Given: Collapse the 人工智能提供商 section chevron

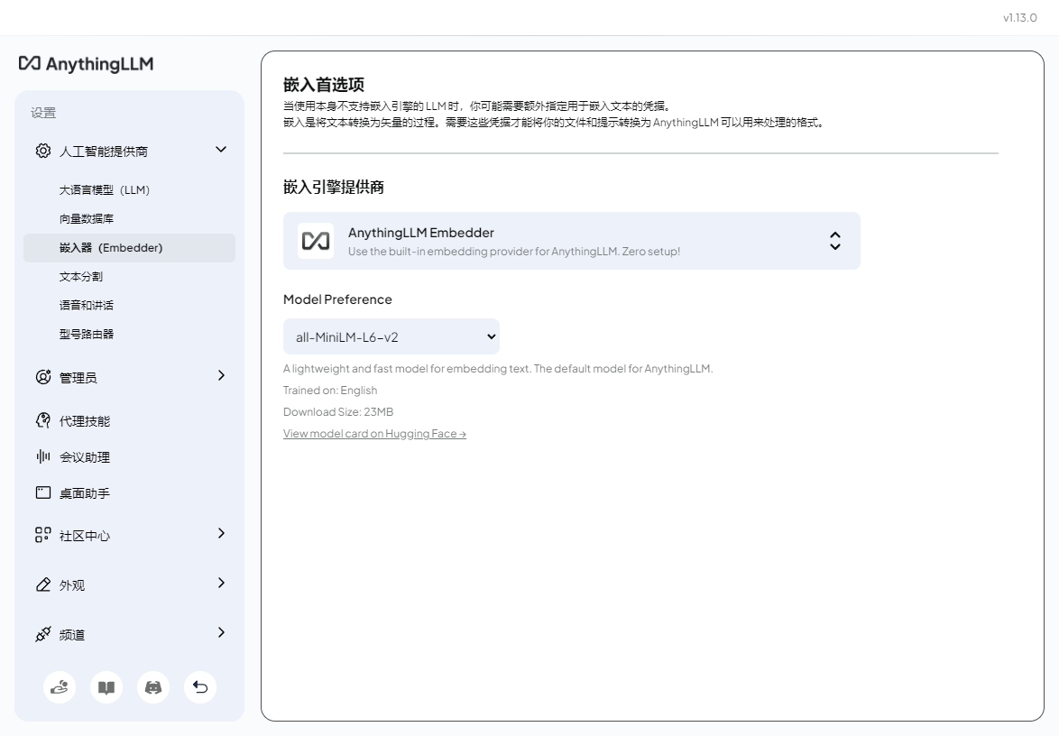Looking at the screenshot, I should click(221, 149).
